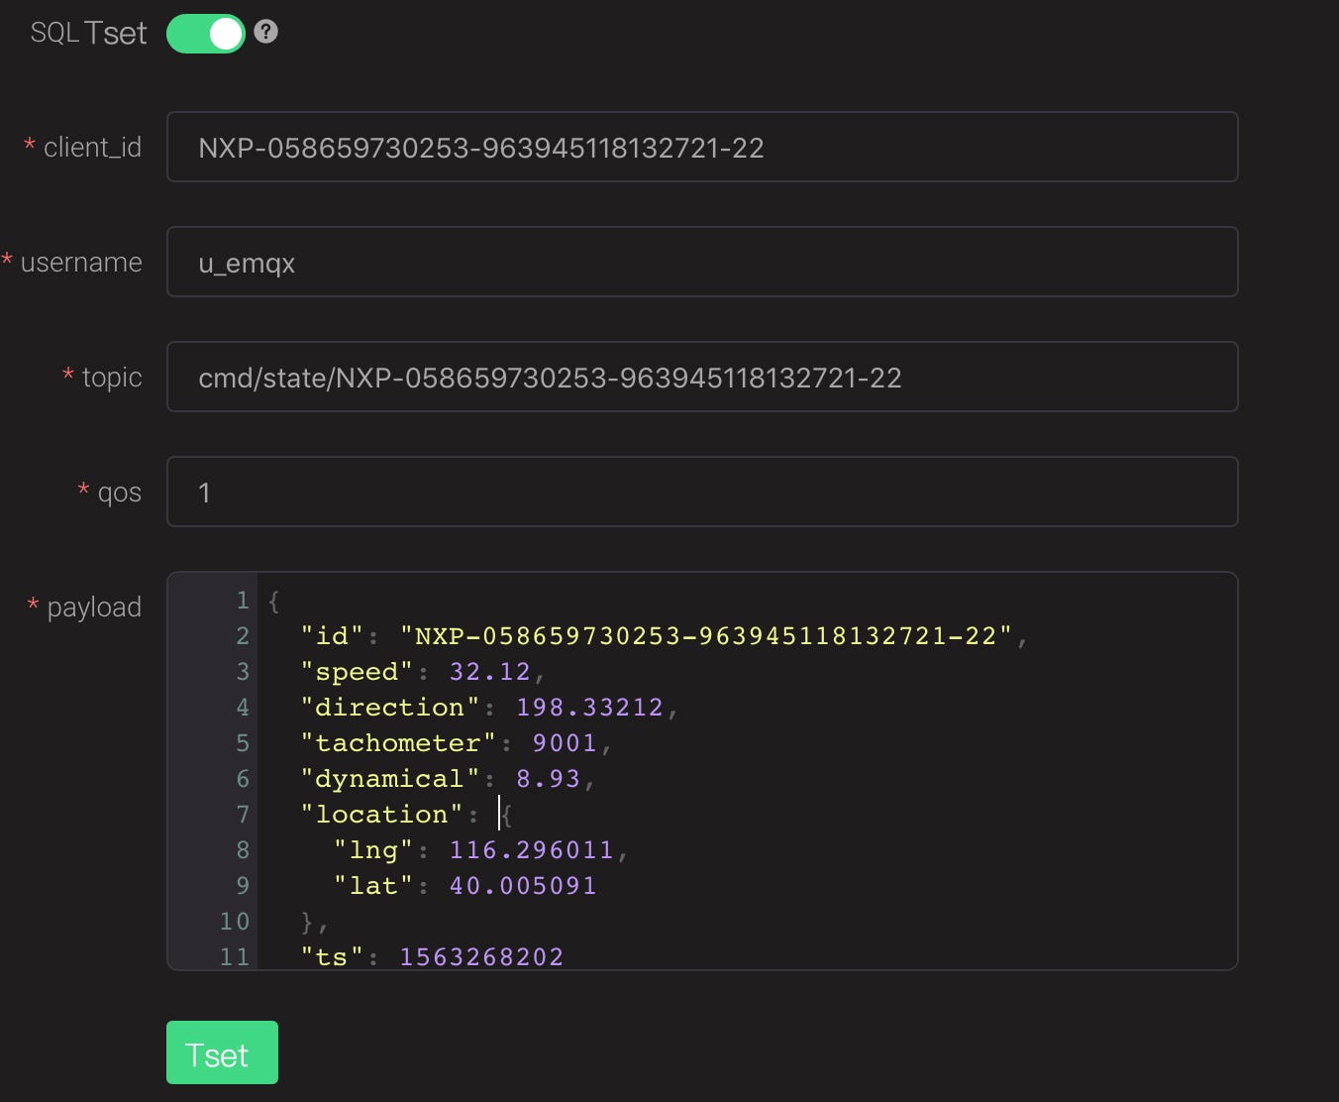
Task: Click line number 1 in editor gutter
Action: pos(243,601)
